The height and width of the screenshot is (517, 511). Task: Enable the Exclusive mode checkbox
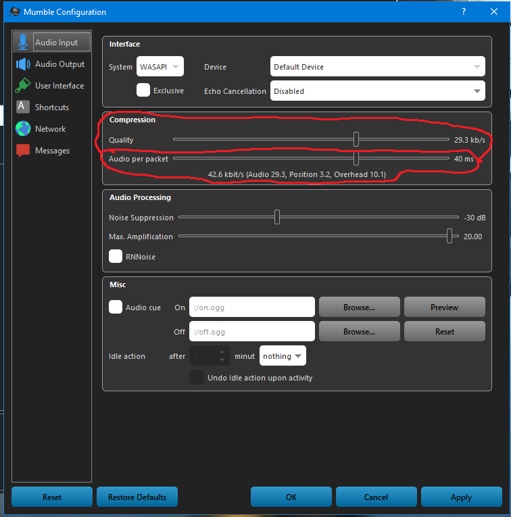[x=143, y=90]
